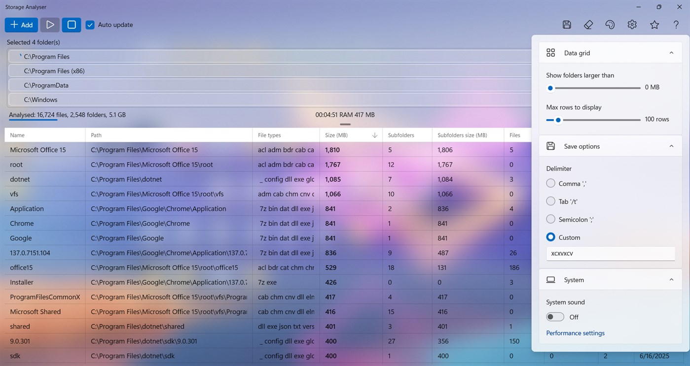The height and width of the screenshot is (366, 690).
Task: Click the star rating icon
Action: (654, 24)
